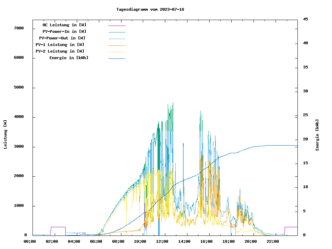The image size is (332, 249).
Task: Click the 'PV-1 Leistung in [W]' legend text
Action: [x=60, y=45]
